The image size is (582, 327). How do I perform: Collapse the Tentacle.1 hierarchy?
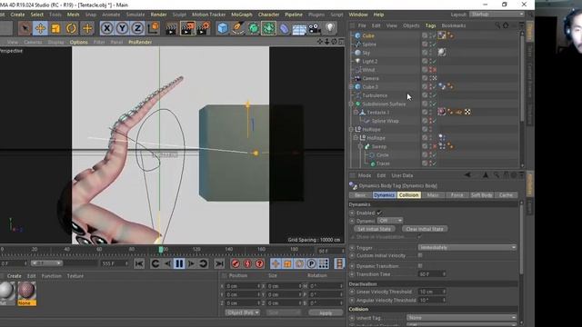click(356, 113)
